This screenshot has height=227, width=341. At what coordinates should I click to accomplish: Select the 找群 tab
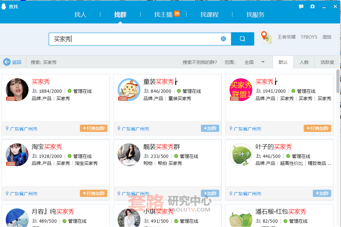(x=120, y=15)
